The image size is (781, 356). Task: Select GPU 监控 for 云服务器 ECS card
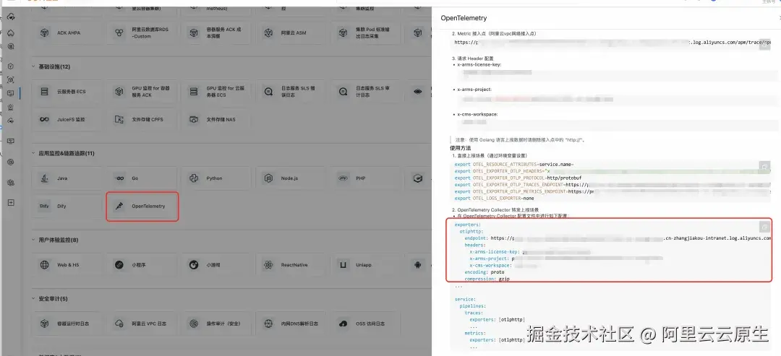point(216,92)
